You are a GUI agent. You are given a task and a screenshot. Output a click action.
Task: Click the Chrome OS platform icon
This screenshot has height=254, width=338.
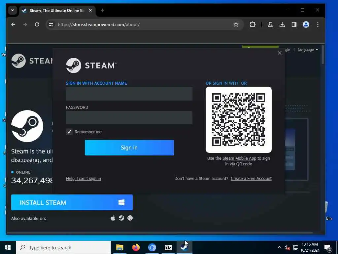130,218
